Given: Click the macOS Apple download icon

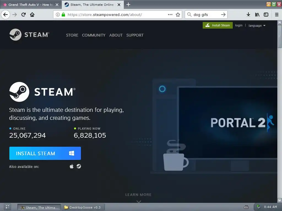Looking at the screenshot, I should point(72,166).
